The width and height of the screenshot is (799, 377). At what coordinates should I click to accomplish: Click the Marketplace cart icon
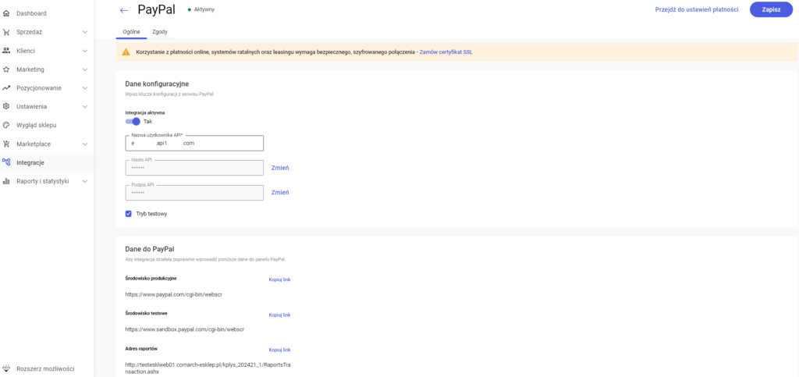(6, 144)
